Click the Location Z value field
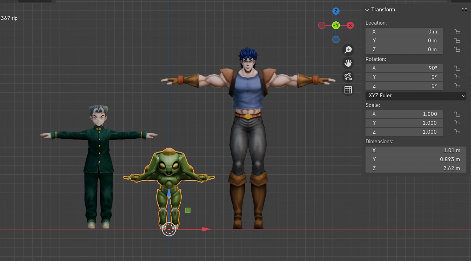 tap(404, 50)
